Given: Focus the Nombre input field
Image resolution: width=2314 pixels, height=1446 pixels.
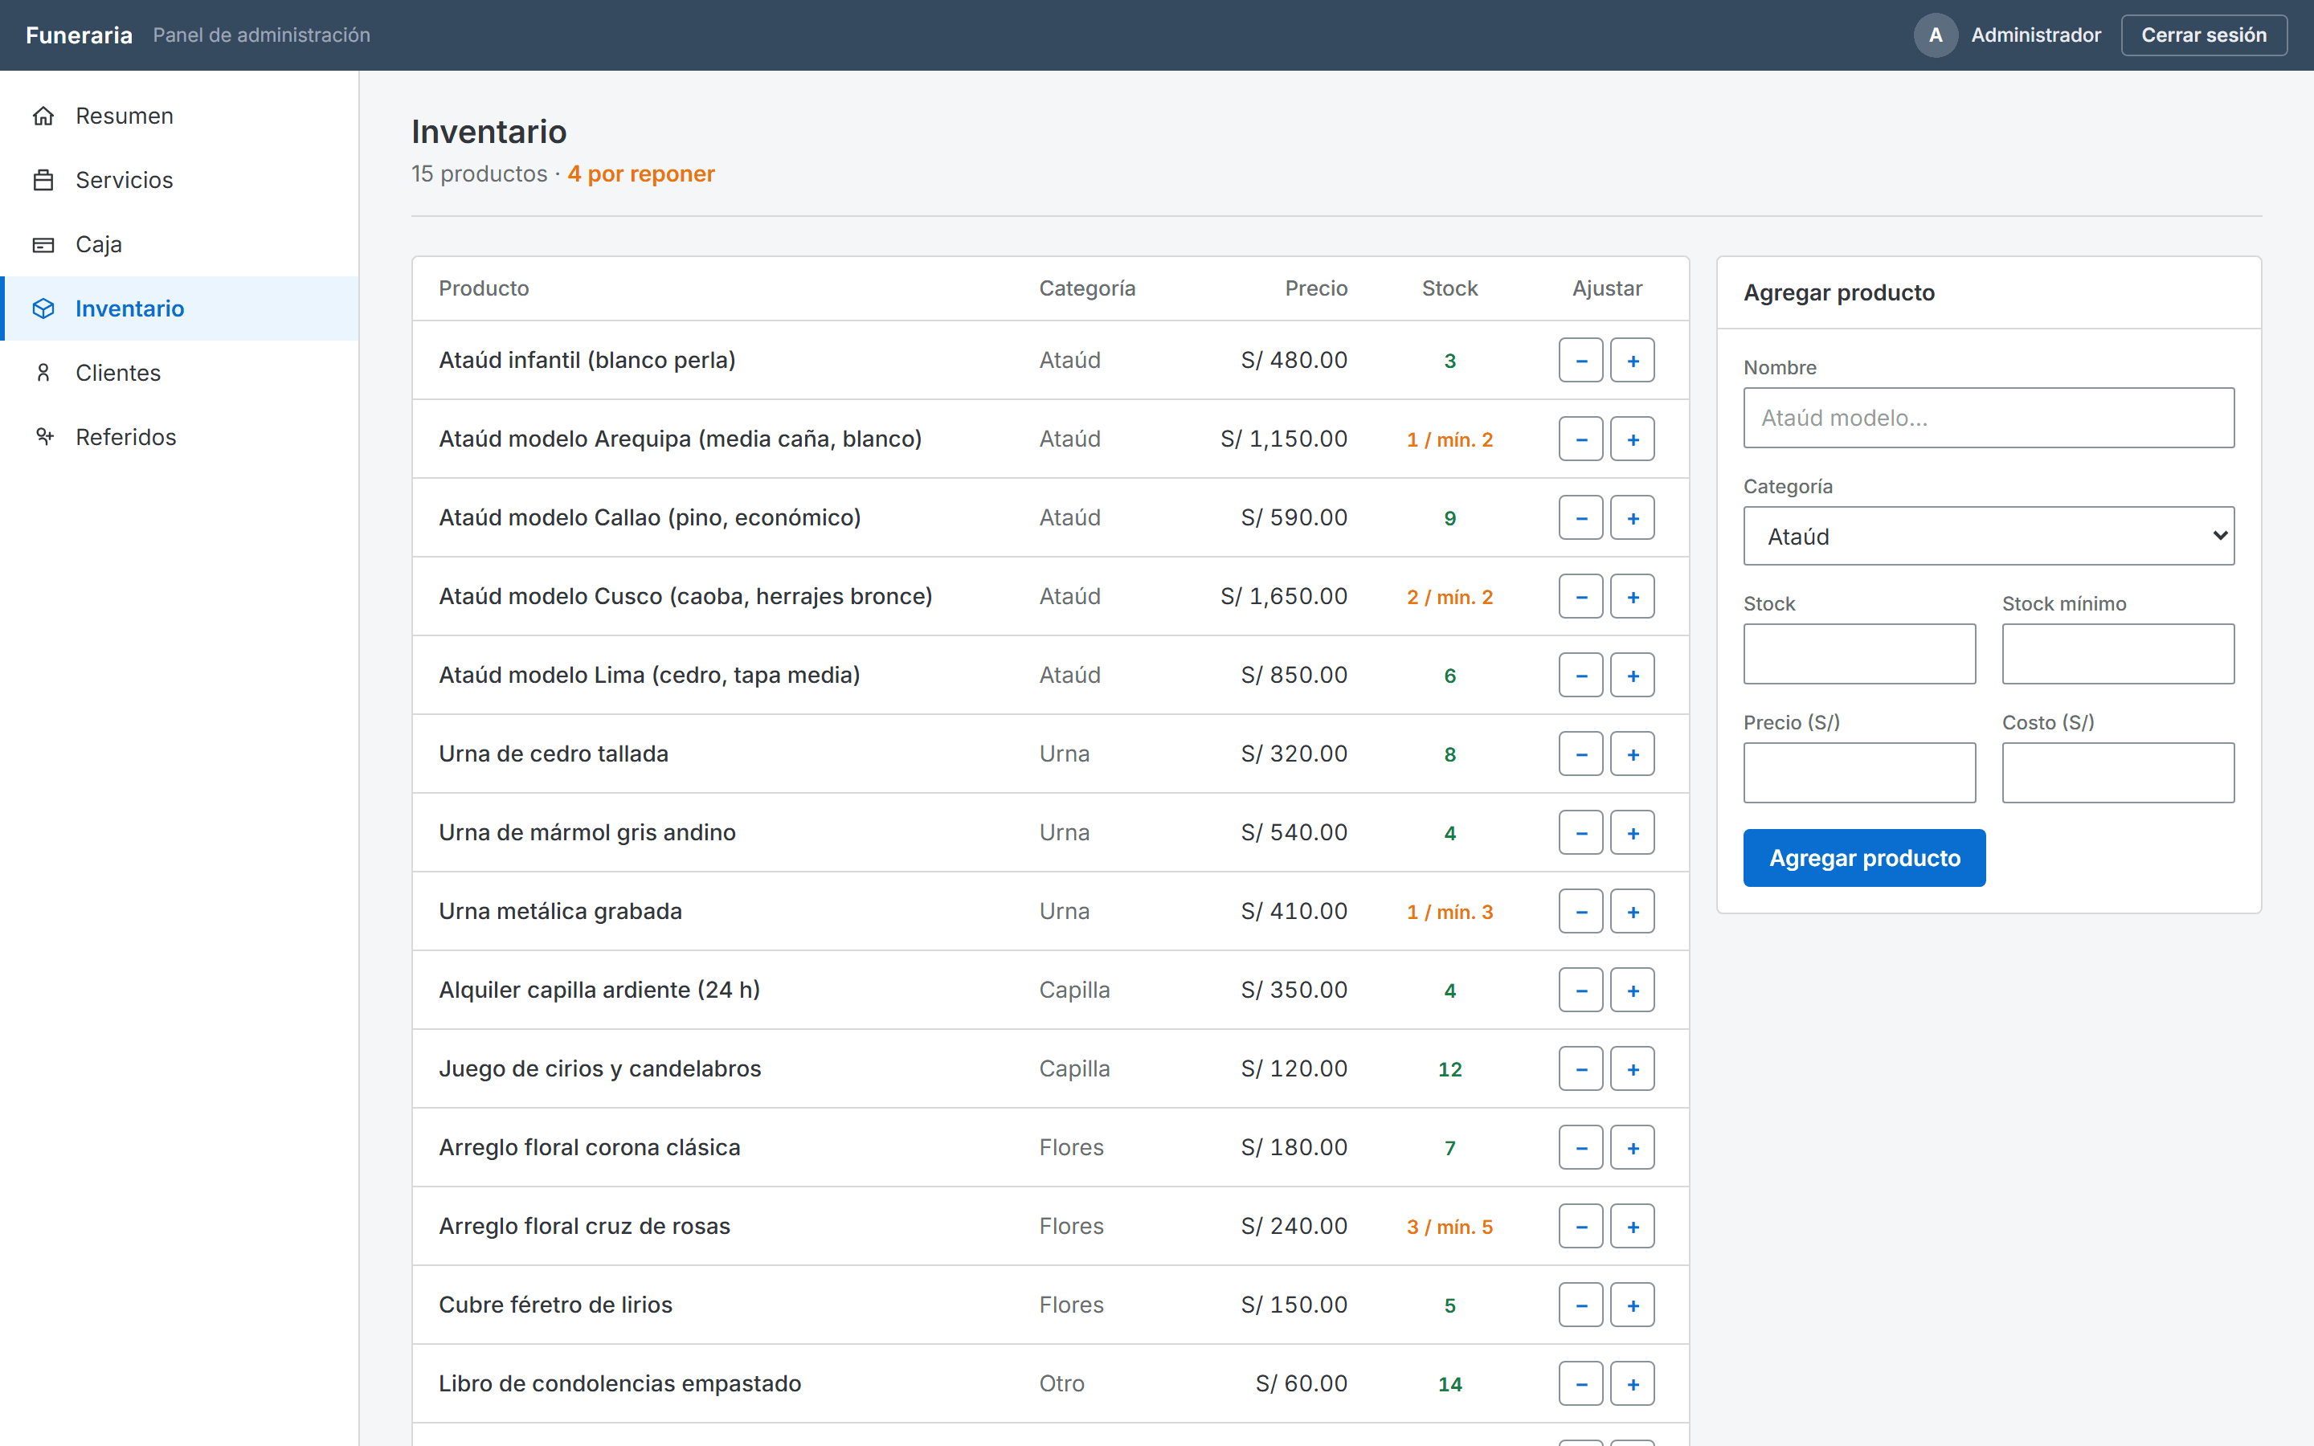Looking at the screenshot, I should 1988,418.
